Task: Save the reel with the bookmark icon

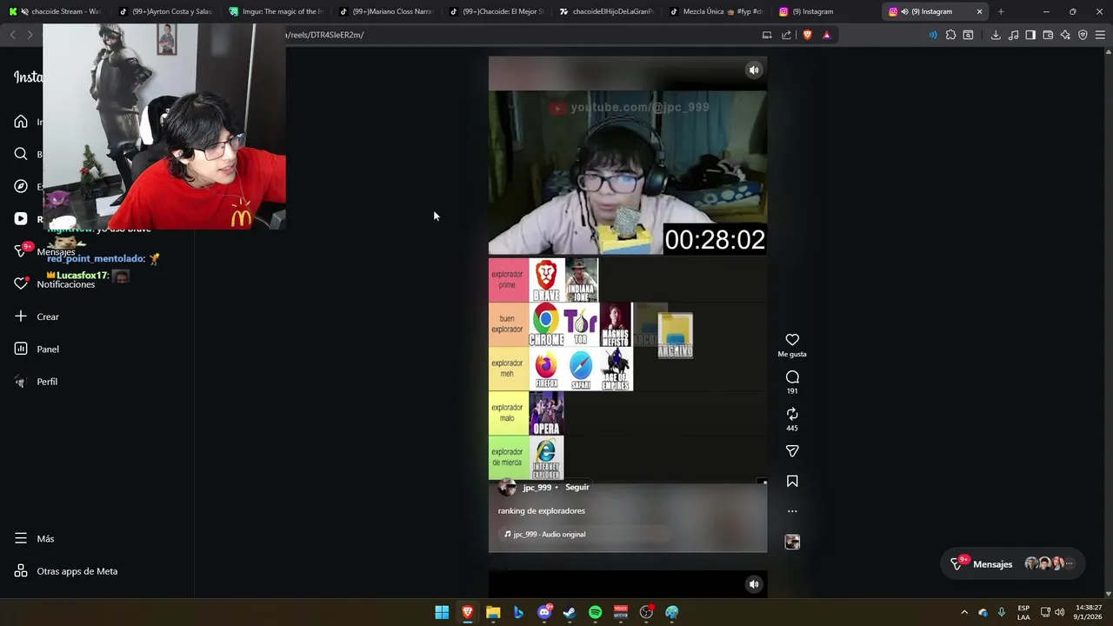Action: (792, 481)
